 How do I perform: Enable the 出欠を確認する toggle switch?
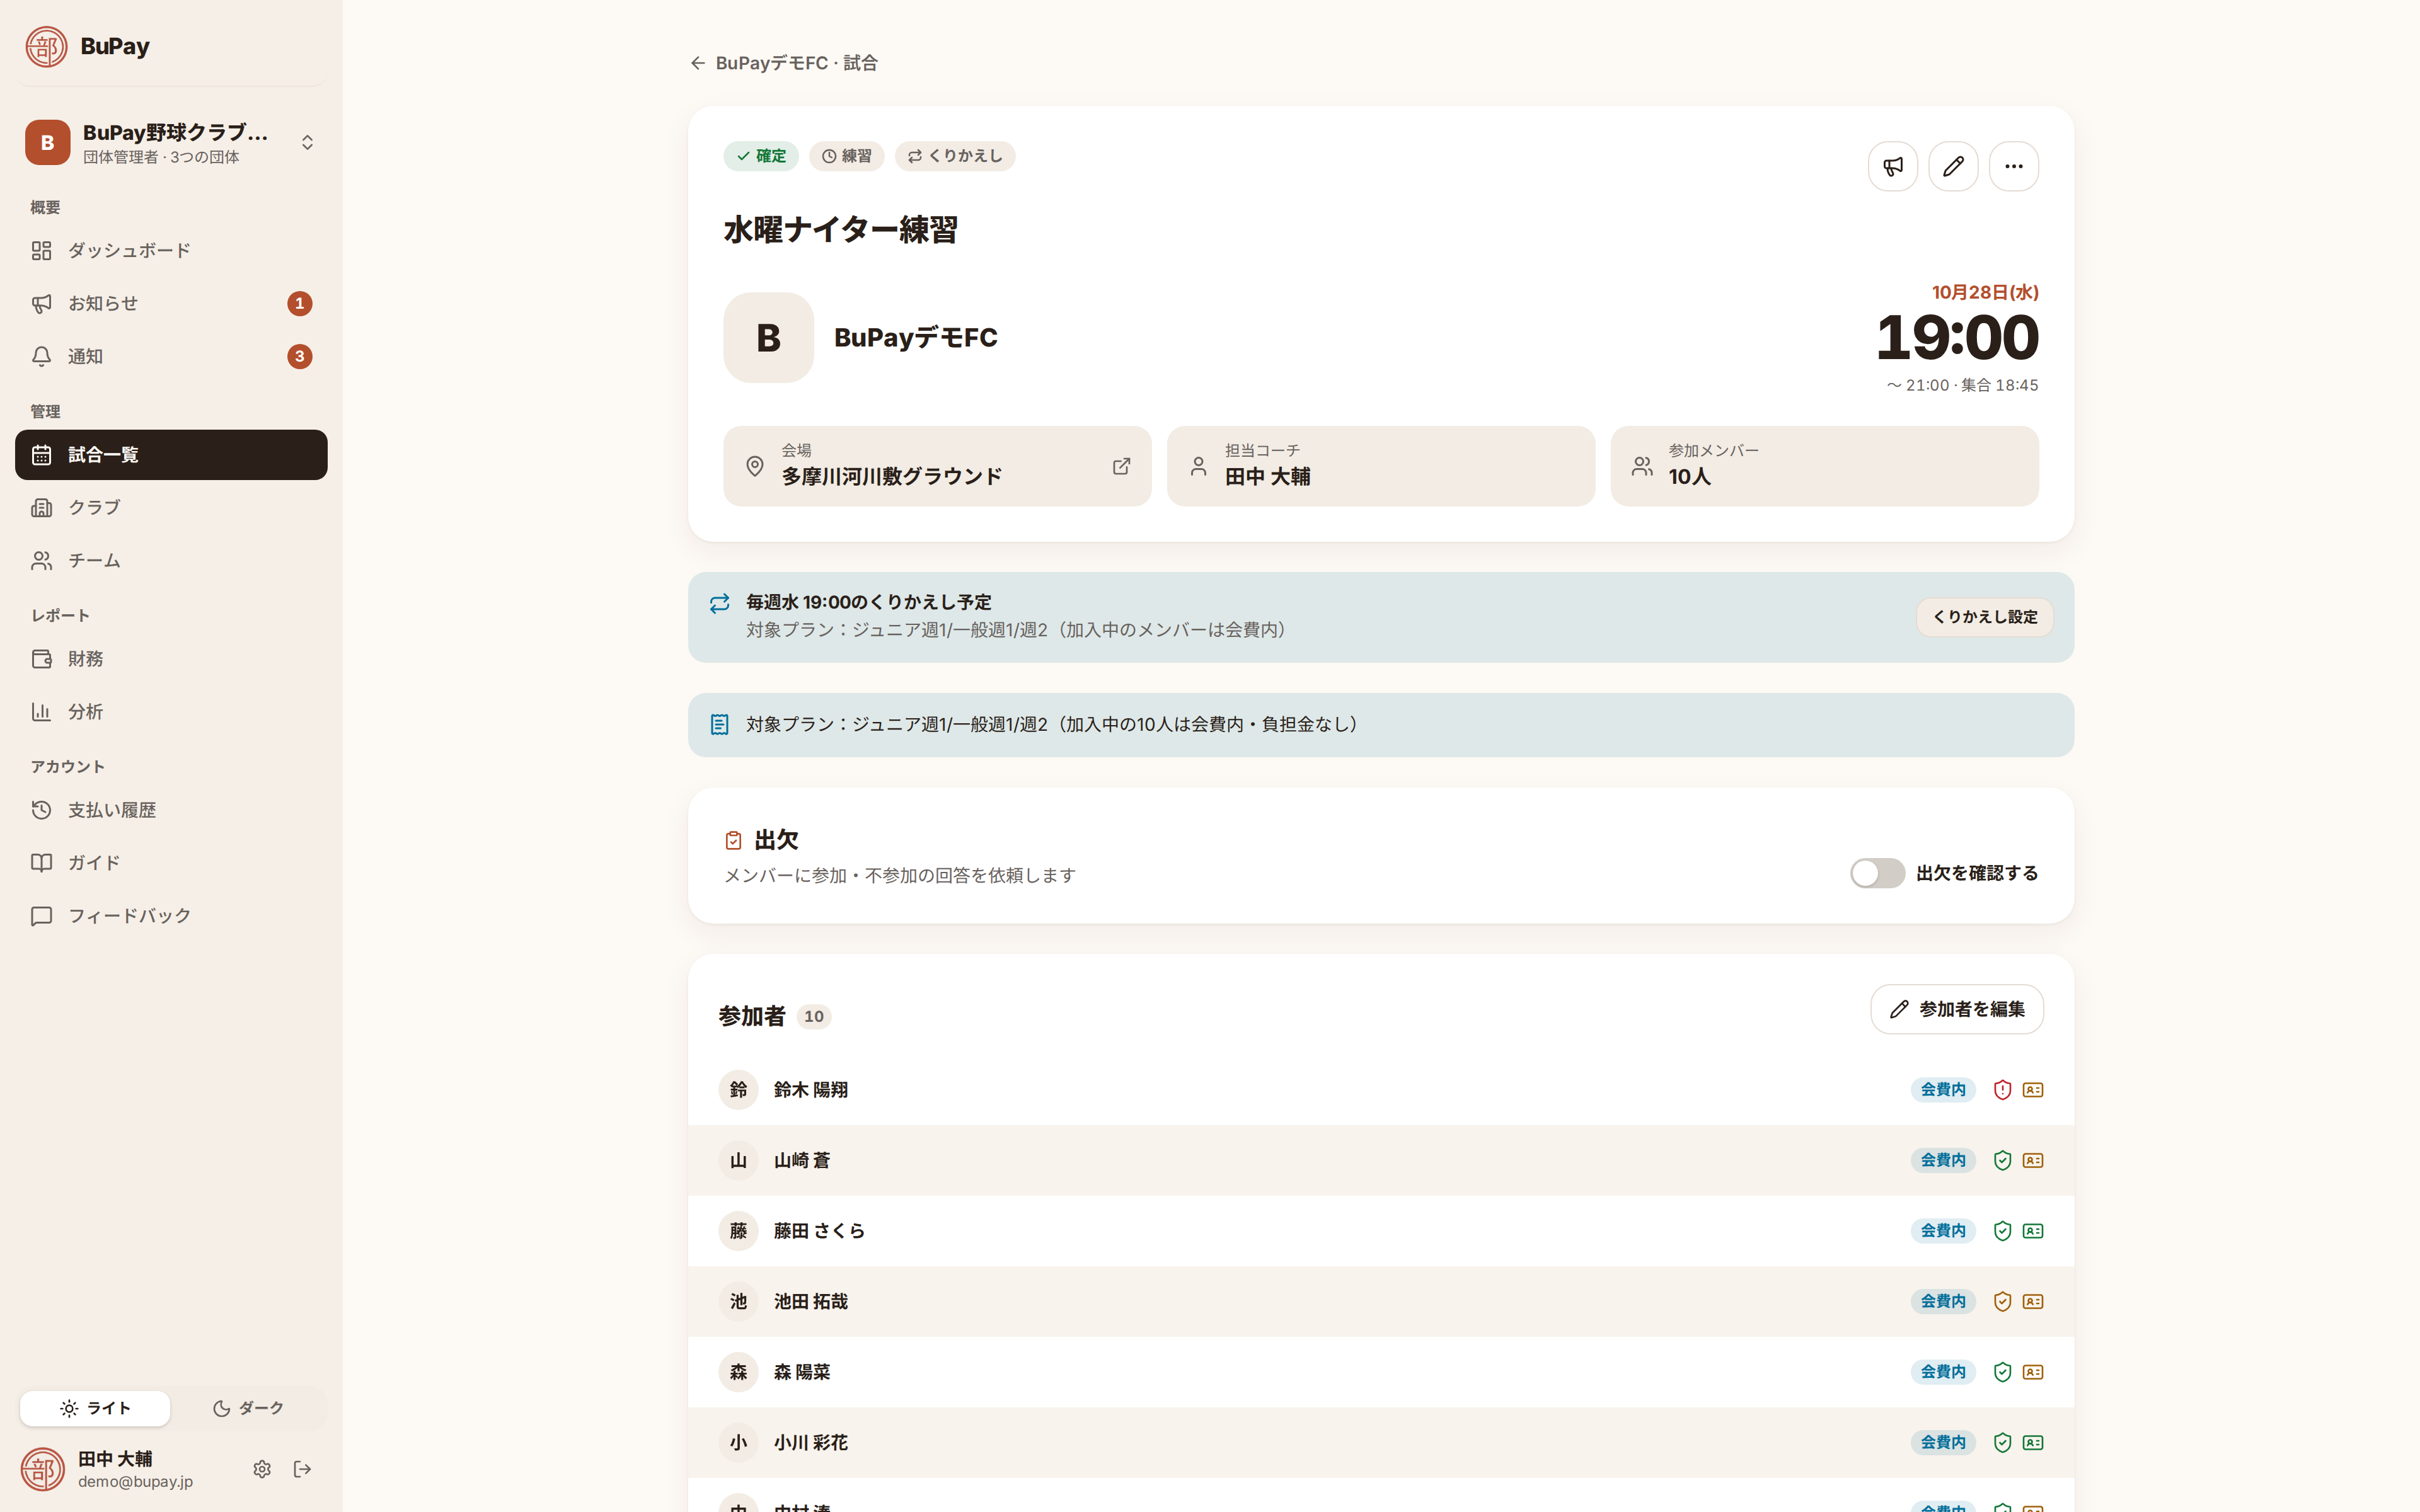click(1877, 873)
